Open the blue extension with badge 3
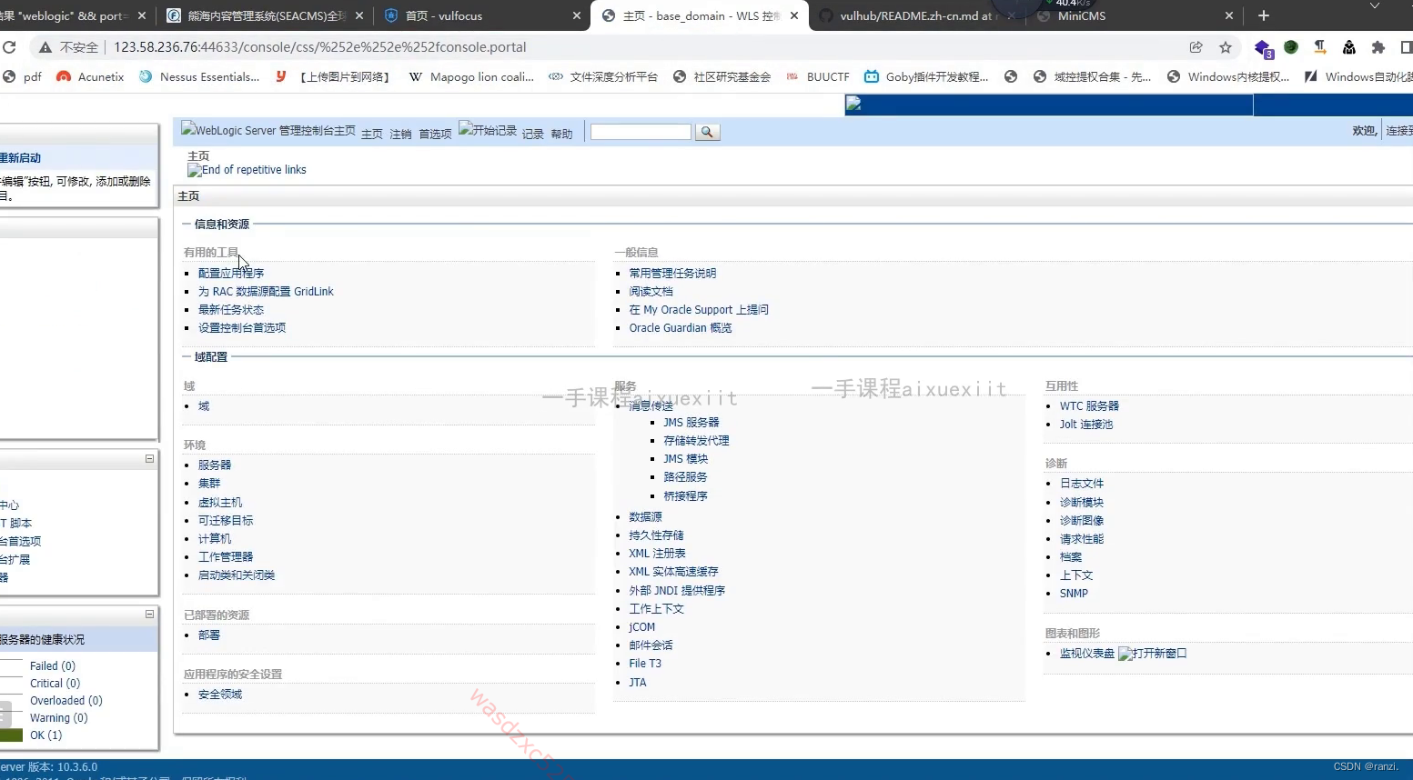The image size is (1413, 780). point(1264,48)
